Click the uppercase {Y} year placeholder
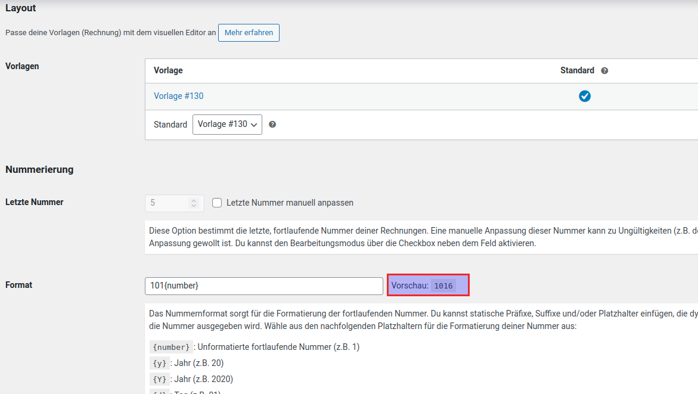Viewport: 698px width, 394px height. 159,379
